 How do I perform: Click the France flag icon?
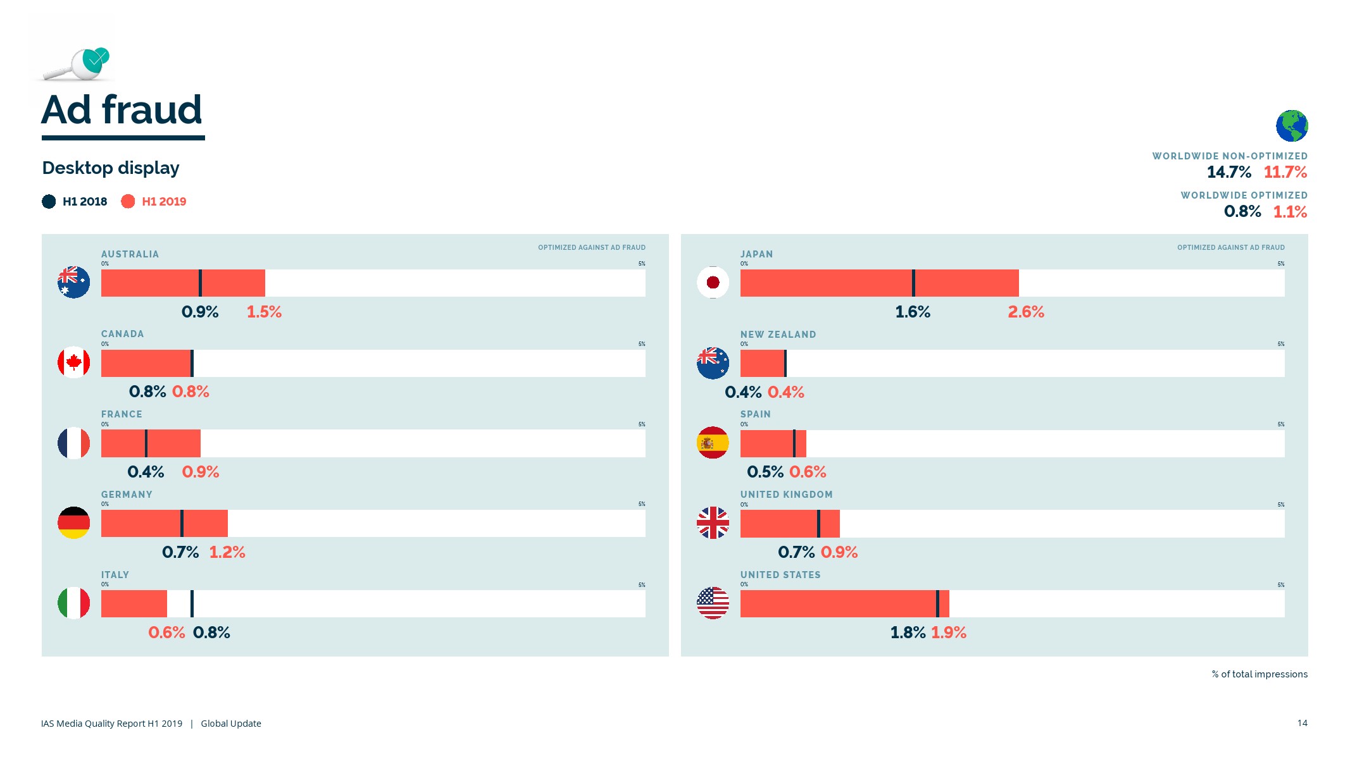(x=73, y=443)
